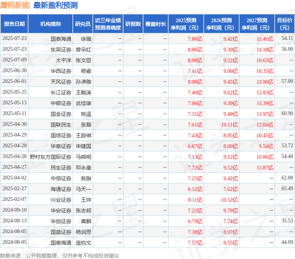Click the data source disclaimer text
295x259 pixels.
(x=60, y=256)
